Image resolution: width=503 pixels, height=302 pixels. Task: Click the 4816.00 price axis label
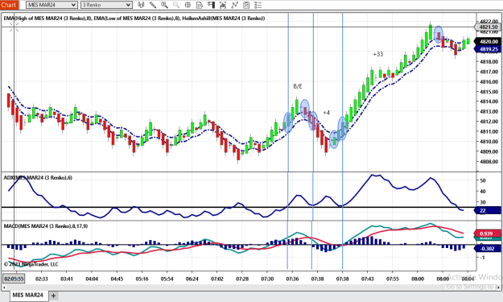click(489, 81)
